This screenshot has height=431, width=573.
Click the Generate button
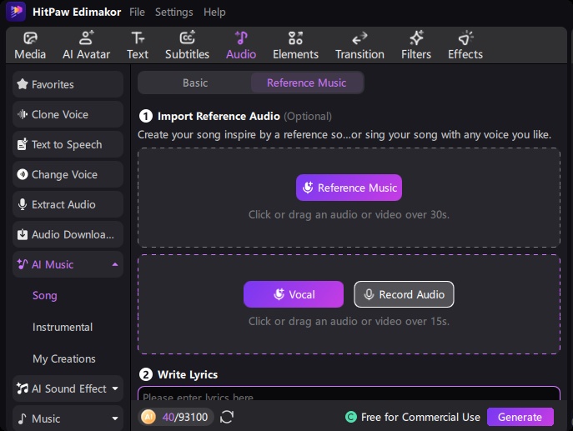[520, 417]
